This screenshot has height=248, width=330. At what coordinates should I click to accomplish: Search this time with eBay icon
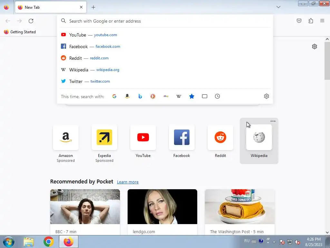pos(166,96)
